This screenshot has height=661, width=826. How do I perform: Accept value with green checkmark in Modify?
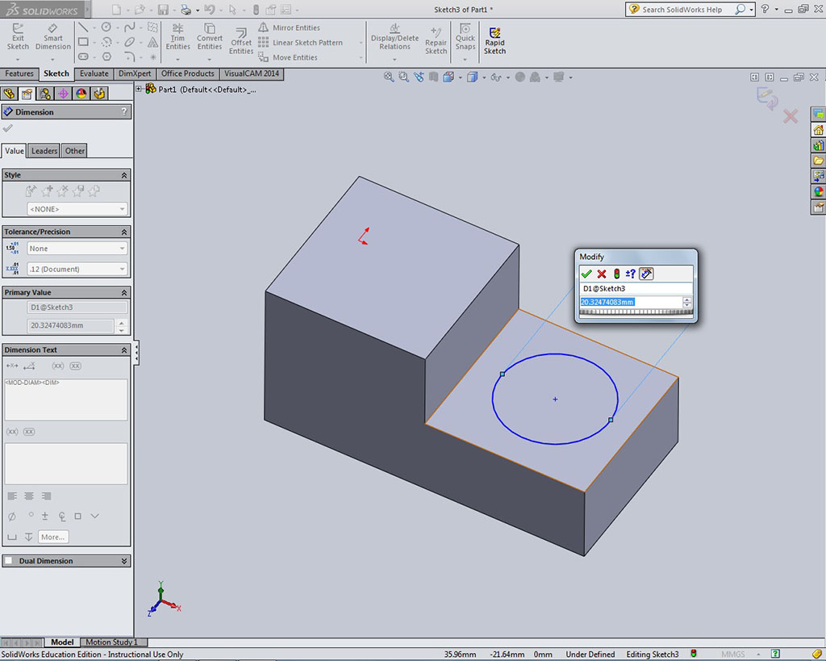(x=586, y=274)
